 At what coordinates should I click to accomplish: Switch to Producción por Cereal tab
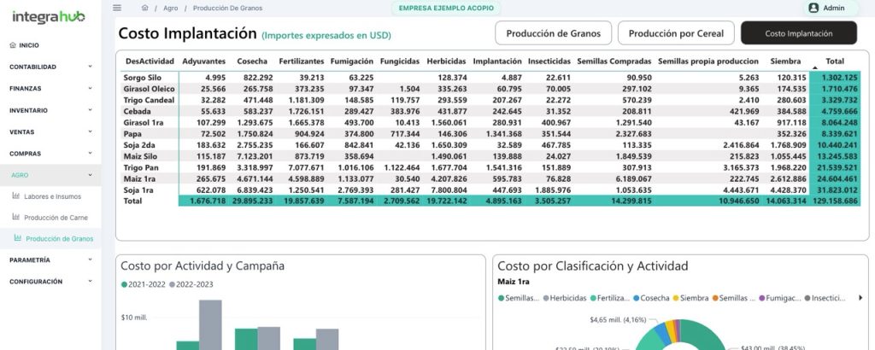coord(675,33)
